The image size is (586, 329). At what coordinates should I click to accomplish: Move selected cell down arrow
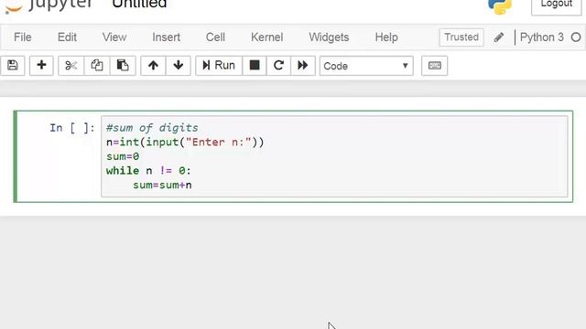(179, 66)
